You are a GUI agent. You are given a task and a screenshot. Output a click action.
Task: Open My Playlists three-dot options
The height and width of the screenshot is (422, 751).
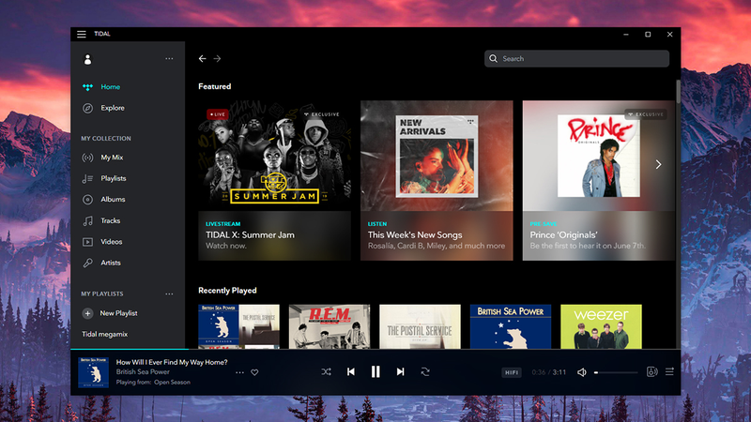[x=169, y=294]
